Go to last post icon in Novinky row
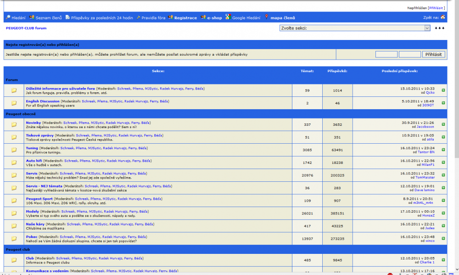The height and width of the screenshot is (275, 459). [443, 124]
